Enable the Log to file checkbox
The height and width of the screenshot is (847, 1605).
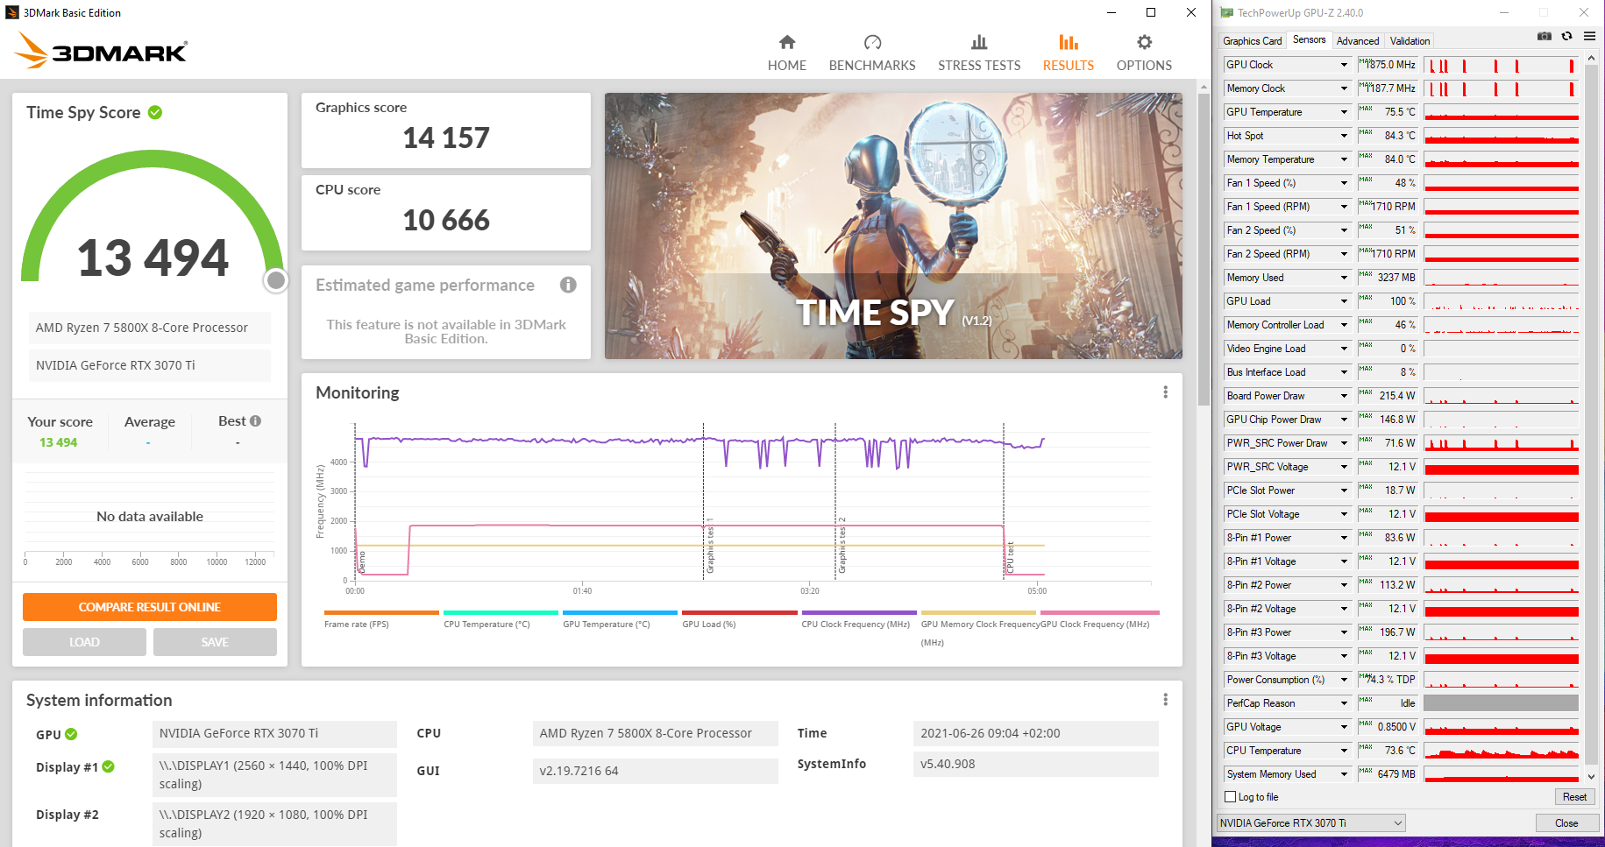(x=1230, y=797)
